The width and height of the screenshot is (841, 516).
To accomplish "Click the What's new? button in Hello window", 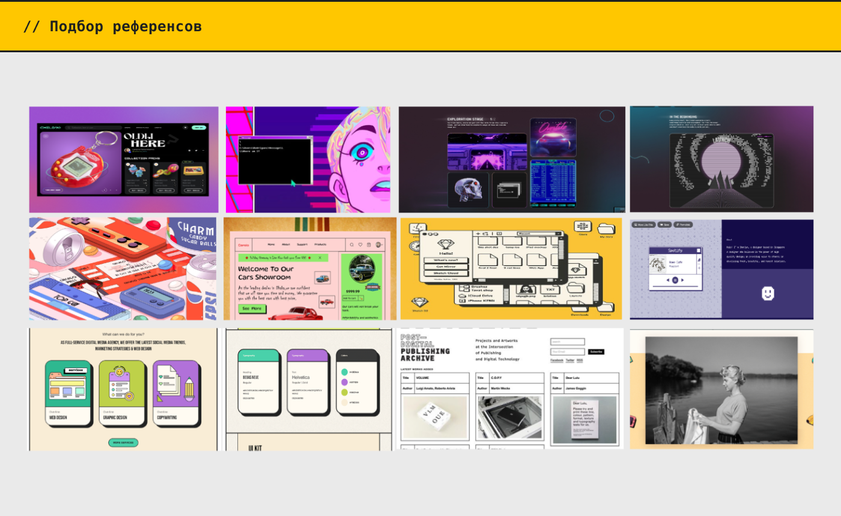I will [x=446, y=260].
